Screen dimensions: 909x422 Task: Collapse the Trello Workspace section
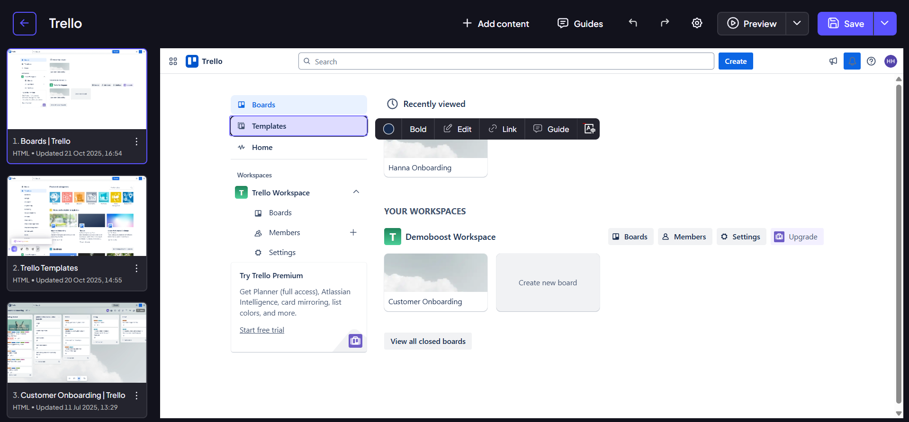356,192
